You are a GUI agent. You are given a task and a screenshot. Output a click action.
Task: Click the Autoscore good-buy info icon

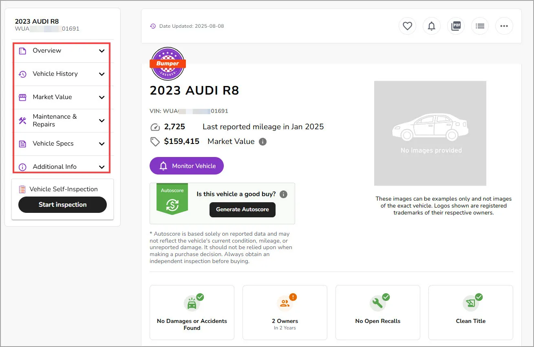[283, 194]
